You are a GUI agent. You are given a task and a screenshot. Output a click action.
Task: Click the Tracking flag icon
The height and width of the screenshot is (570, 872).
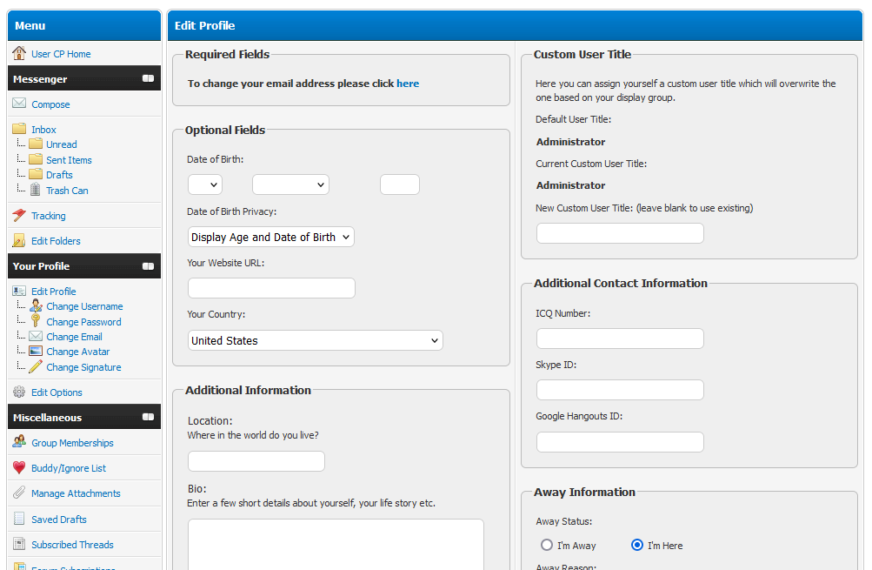[x=19, y=215]
